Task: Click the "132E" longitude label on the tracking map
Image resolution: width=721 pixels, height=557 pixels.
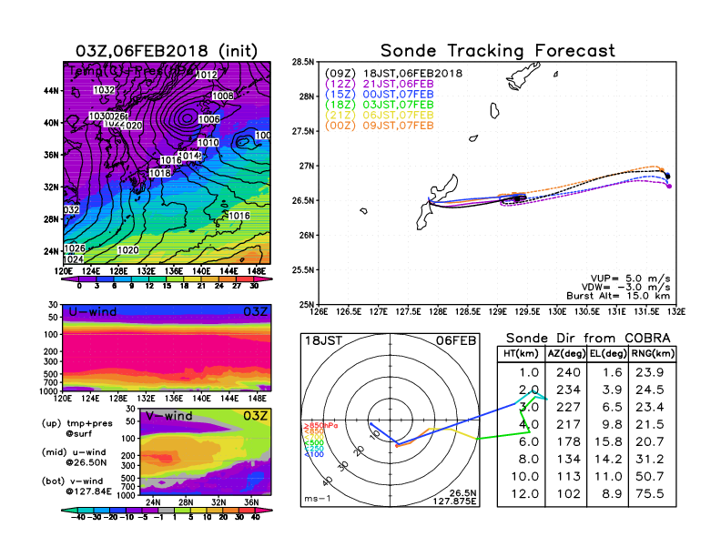Action: click(676, 312)
